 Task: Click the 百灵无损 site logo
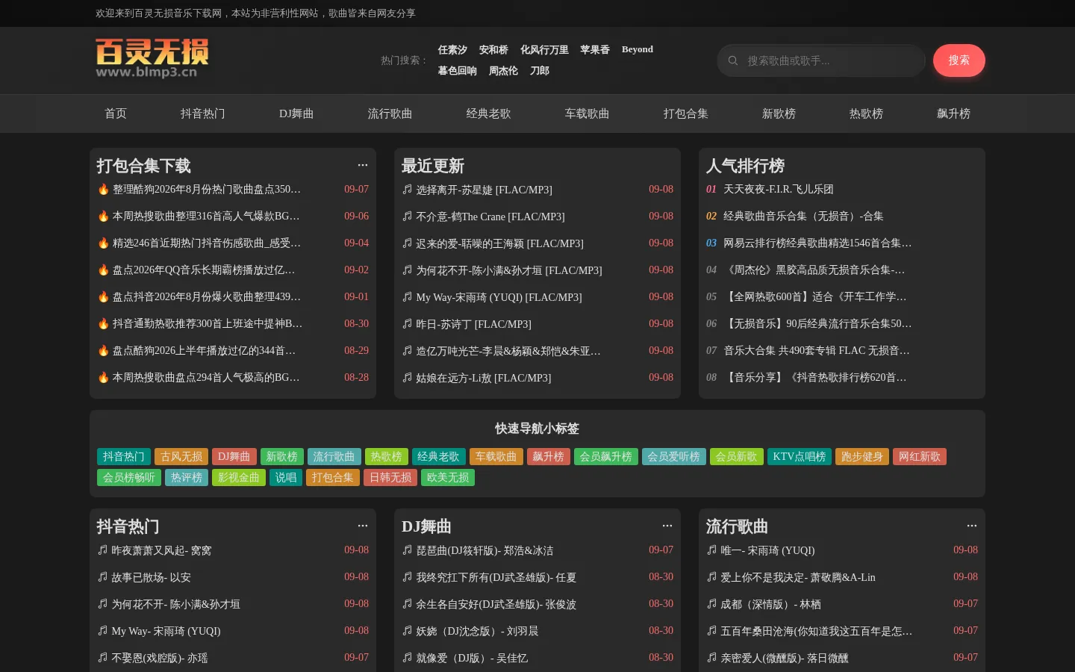(152, 58)
